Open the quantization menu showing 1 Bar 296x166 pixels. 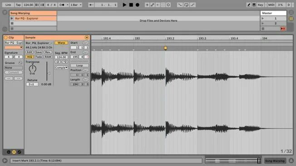(x=76, y=5)
